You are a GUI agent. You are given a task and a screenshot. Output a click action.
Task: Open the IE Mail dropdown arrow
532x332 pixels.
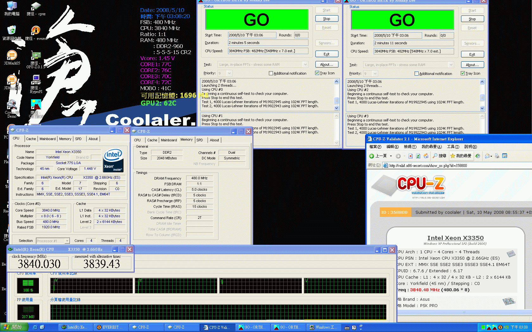tap(491, 156)
